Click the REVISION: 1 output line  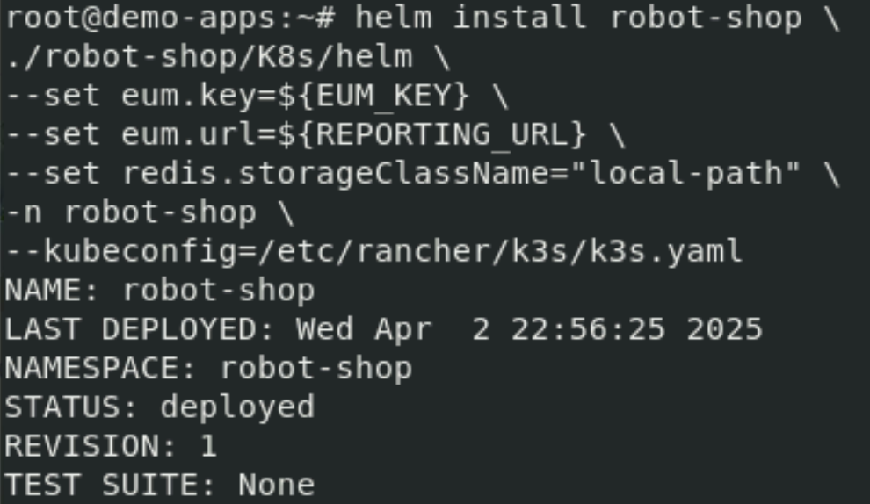[x=111, y=446]
